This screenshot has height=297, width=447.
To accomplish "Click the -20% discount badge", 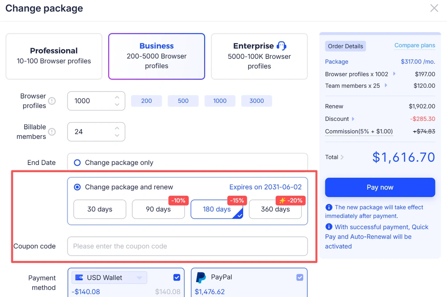I will coord(291,201).
